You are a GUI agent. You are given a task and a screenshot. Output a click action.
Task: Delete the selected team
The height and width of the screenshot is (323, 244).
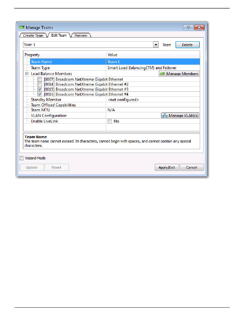click(187, 45)
